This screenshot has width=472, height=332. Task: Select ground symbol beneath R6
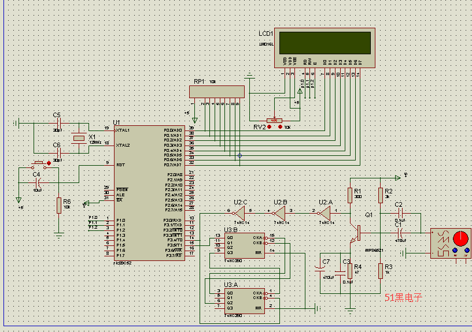coord(59,234)
